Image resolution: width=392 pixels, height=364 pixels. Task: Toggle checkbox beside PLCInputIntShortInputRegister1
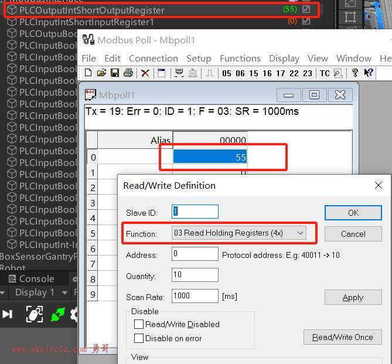306,21
